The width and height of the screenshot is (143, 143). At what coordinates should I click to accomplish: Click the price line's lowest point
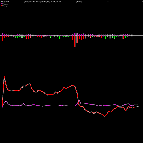(x=105, y=116)
